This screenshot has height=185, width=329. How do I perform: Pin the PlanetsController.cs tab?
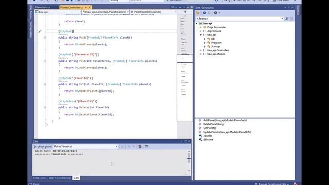click(x=86, y=8)
